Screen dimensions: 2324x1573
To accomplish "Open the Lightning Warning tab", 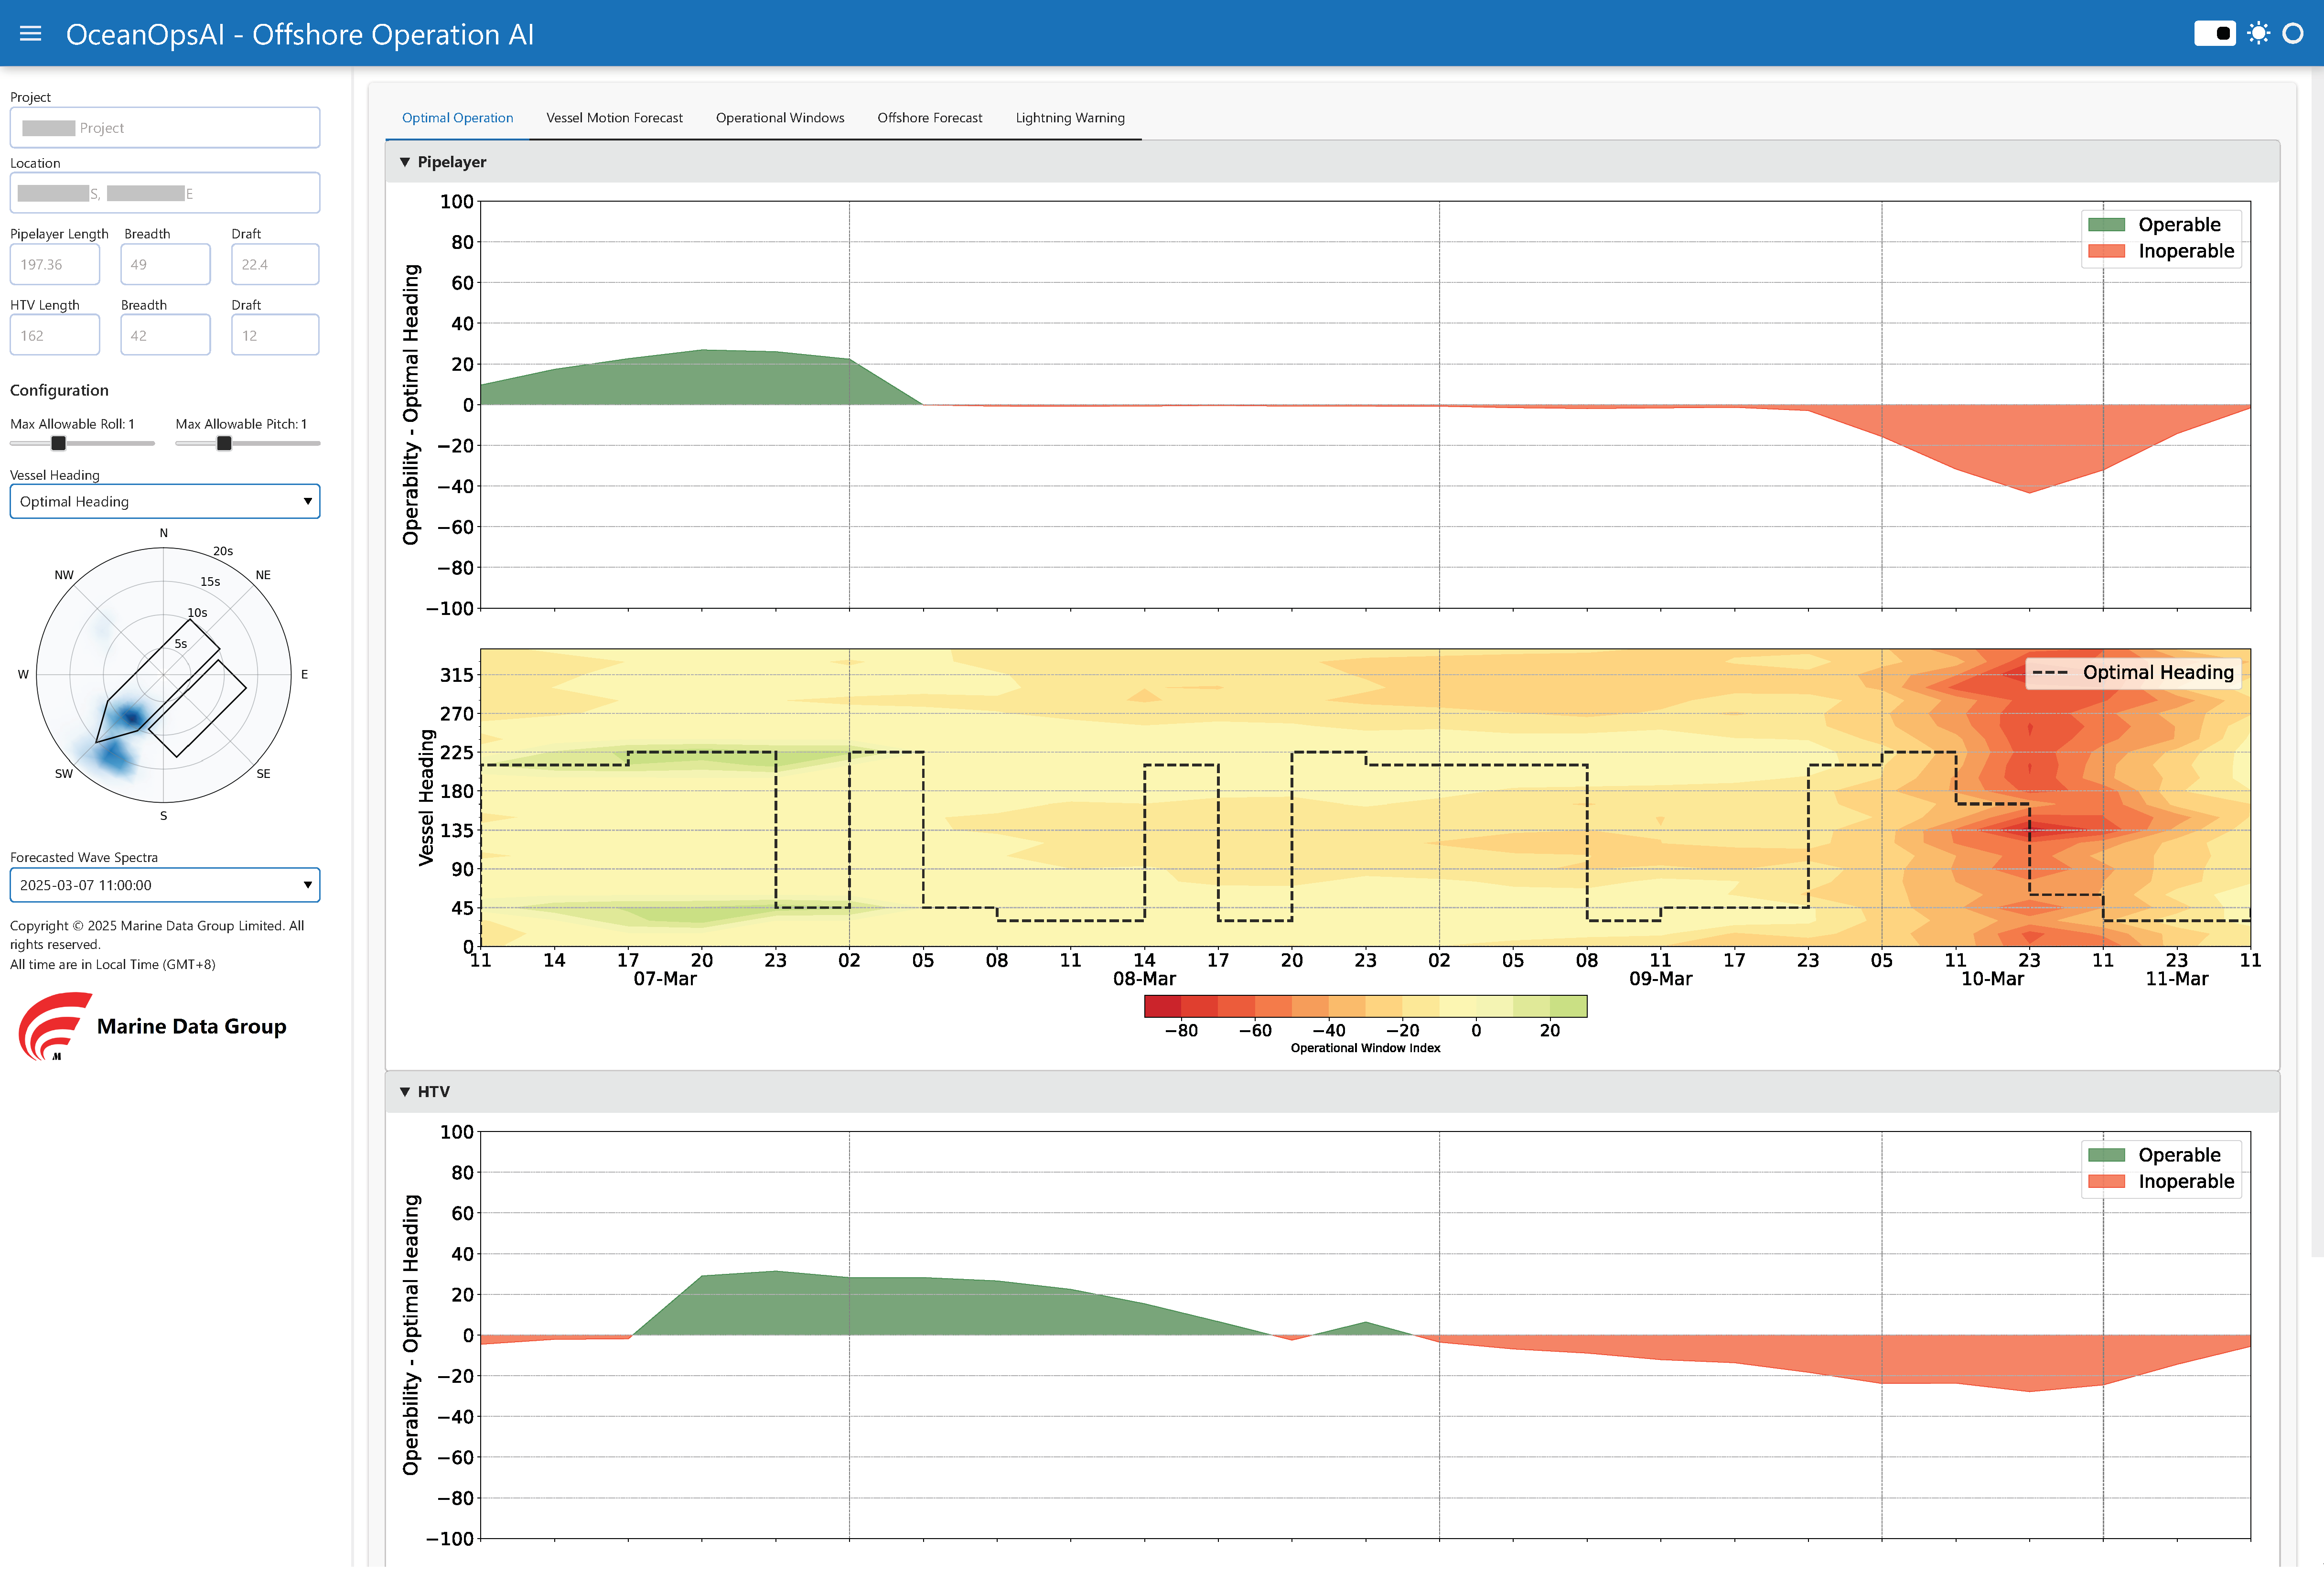I will (1070, 118).
